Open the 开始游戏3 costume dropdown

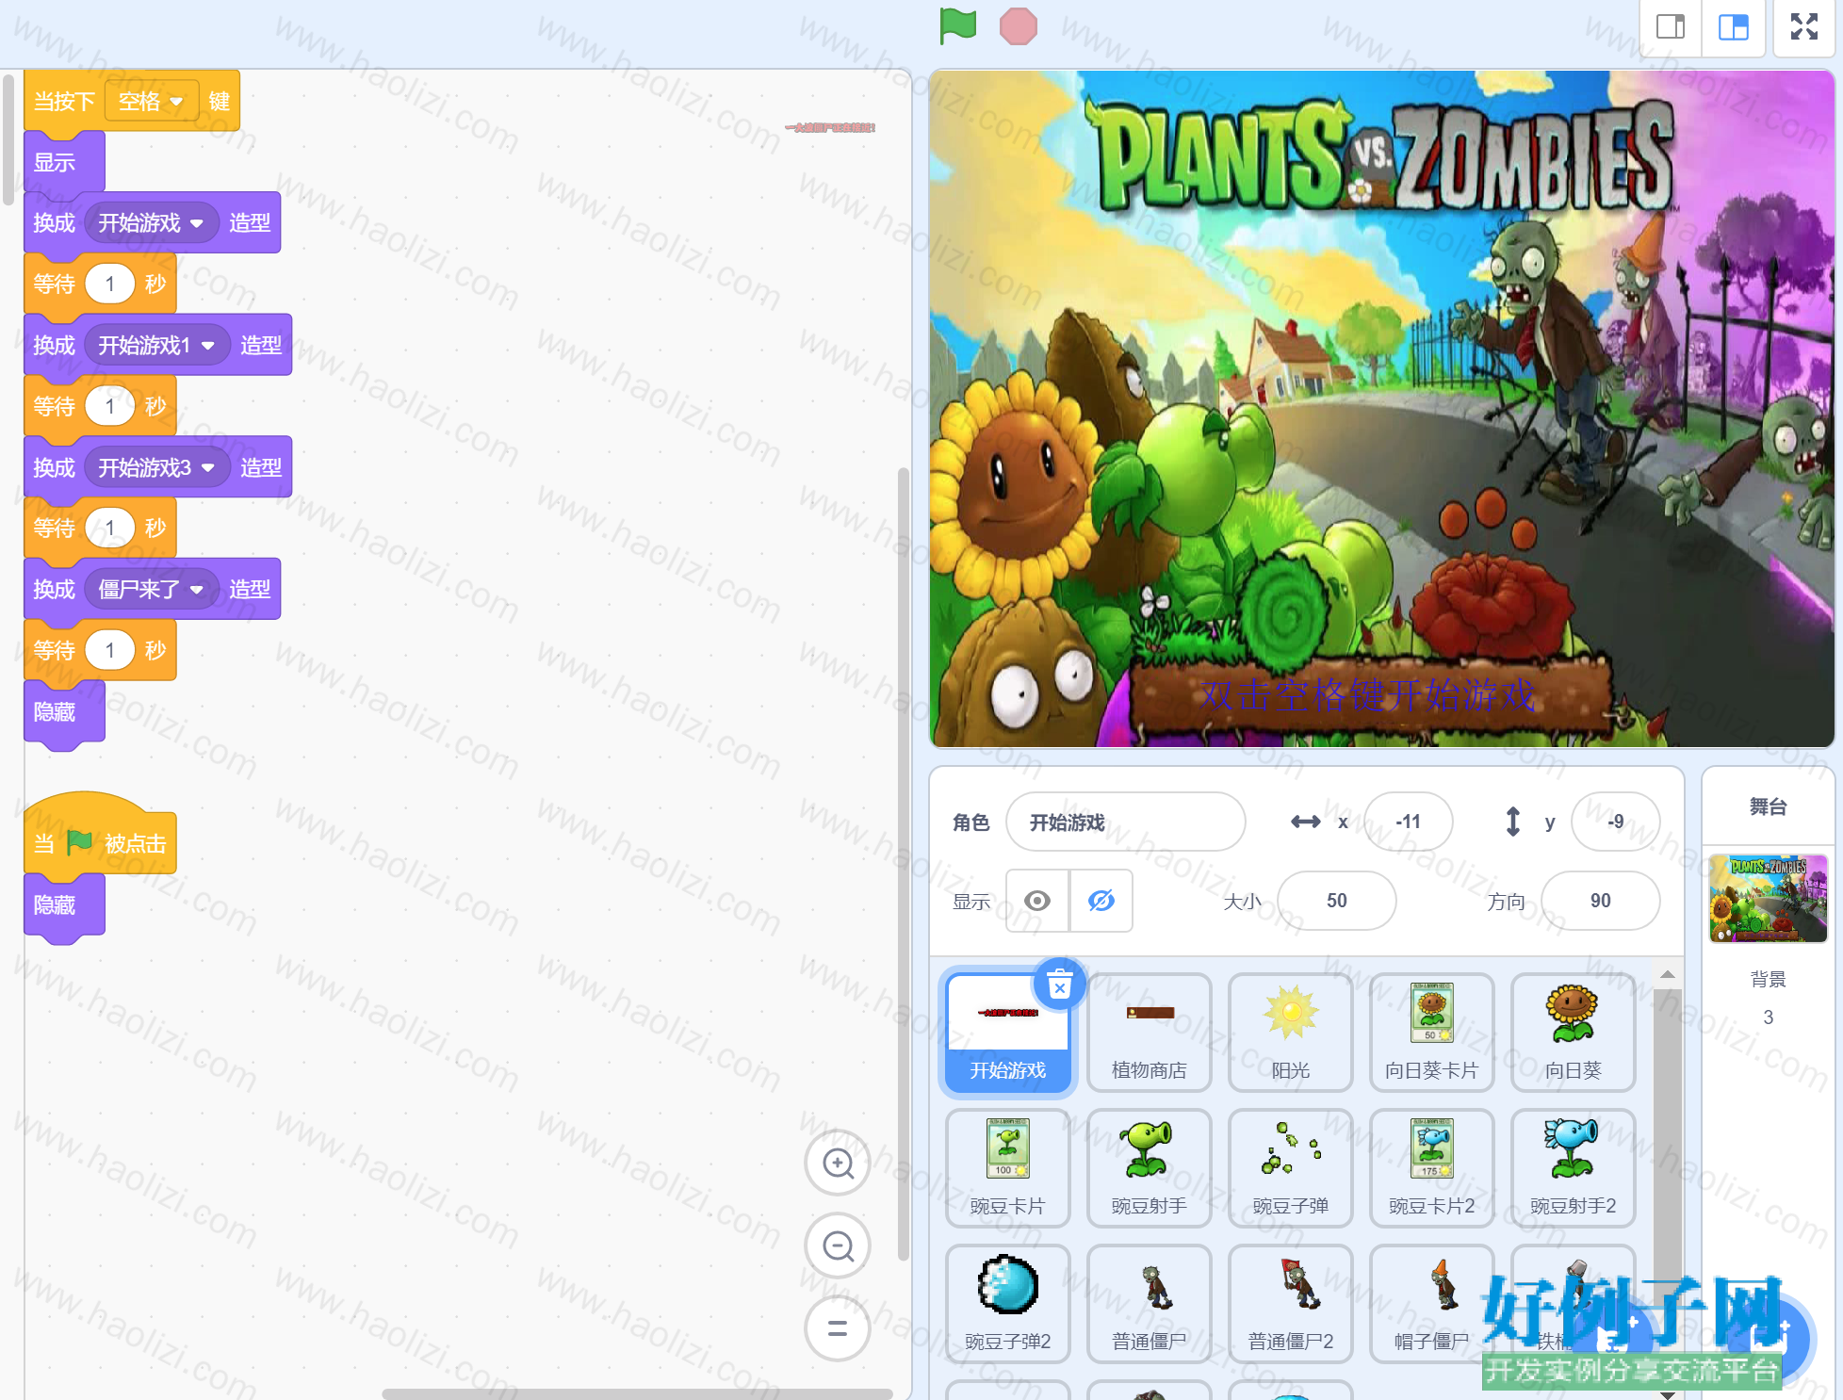157,468
